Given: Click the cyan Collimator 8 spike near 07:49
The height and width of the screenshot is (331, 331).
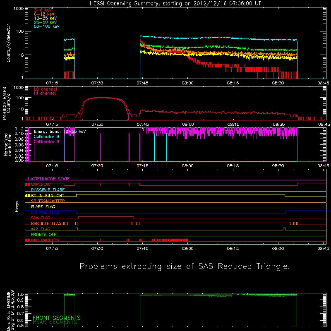Looking at the screenshot, I should pyautogui.click(x=154, y=147).
